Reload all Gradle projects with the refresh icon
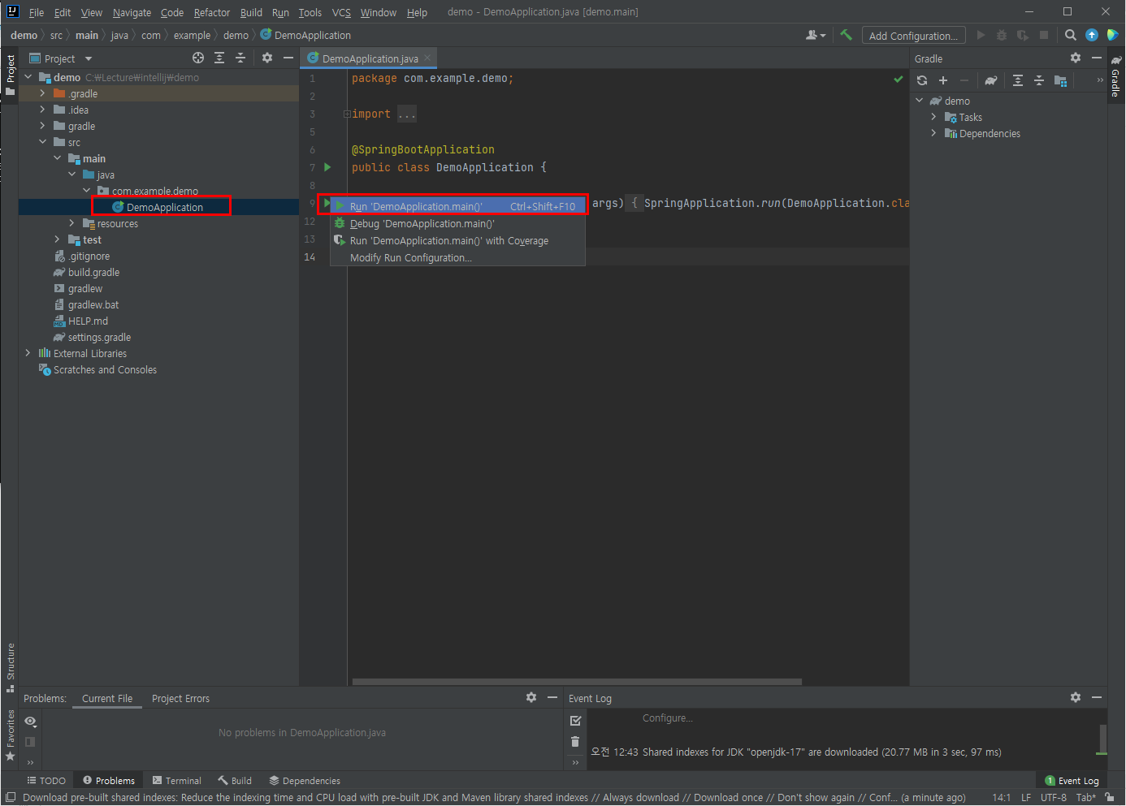 tap(922, 80)
